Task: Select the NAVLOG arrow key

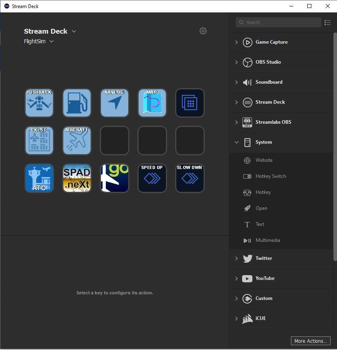Action: click(x=114, y=103)
